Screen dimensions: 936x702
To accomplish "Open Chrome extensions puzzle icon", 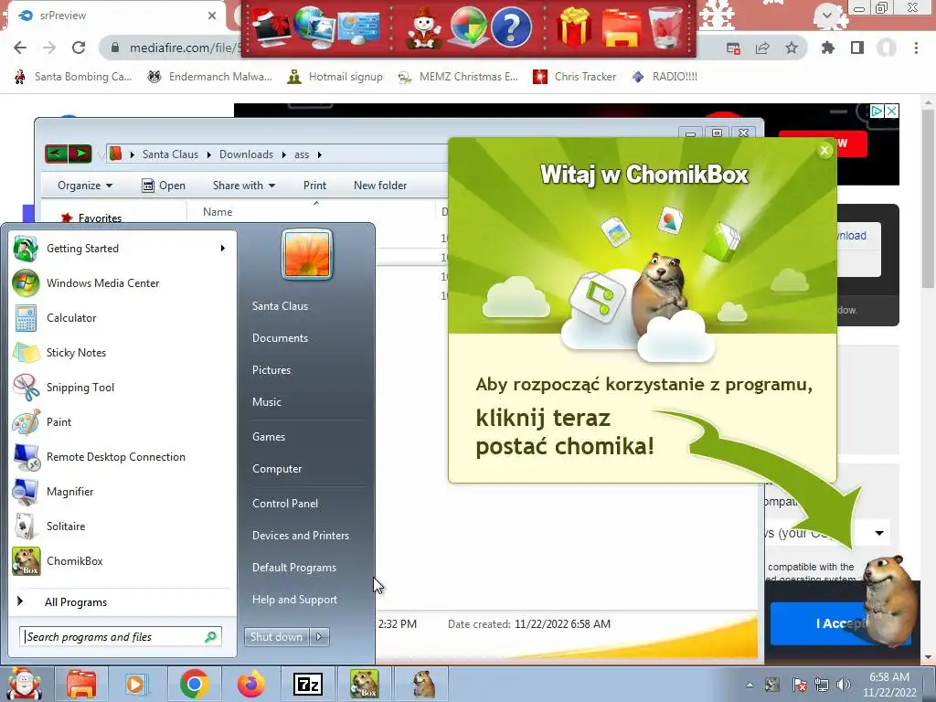I will 828,48.
